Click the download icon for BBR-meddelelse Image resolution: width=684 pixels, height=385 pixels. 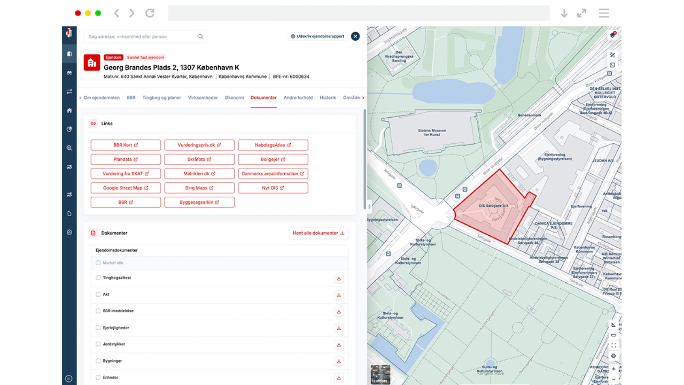tap(339, 312)
